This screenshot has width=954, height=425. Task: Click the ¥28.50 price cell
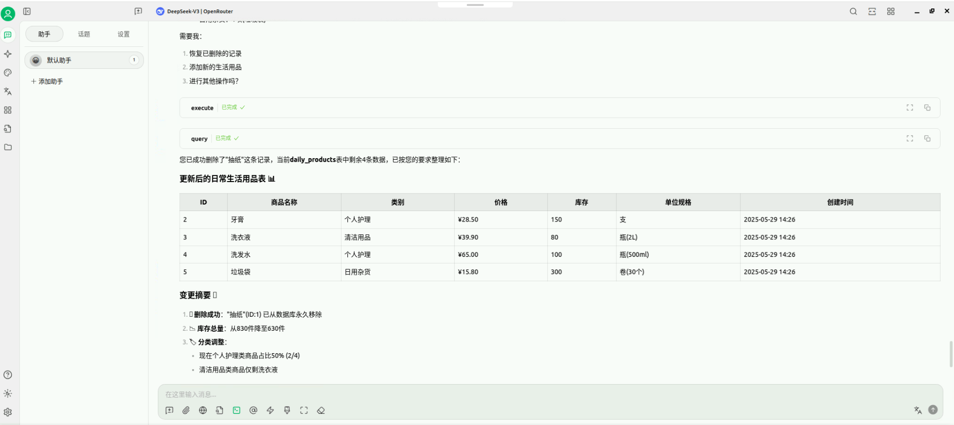click(x=501, y=220)
